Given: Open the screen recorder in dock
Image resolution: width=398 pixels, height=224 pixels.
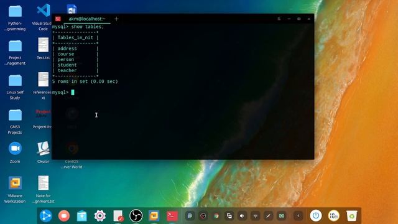Looking at the screenshot, I should click(64, 216).
